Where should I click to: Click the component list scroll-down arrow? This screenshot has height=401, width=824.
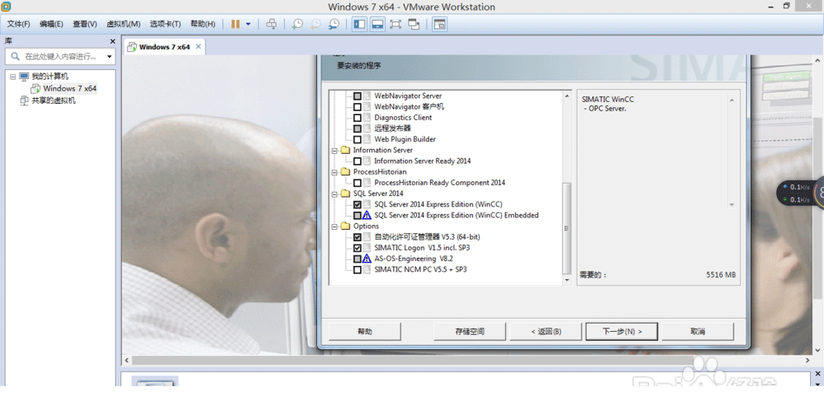567,280
